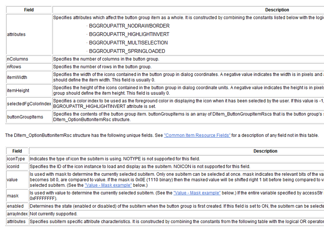Select the itemWidth field cell
The width and height of the screenshot is (324, 230).
point(29,77)
